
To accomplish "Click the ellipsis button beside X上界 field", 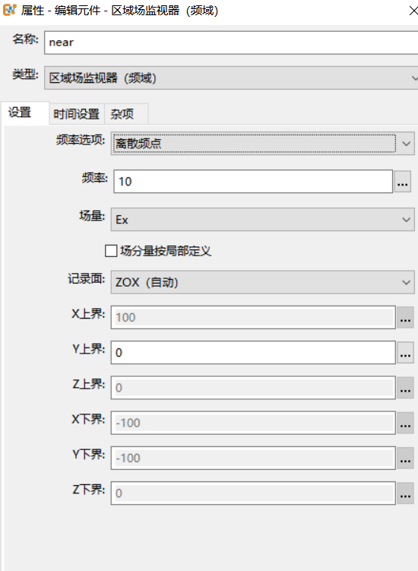I will 405,317.
